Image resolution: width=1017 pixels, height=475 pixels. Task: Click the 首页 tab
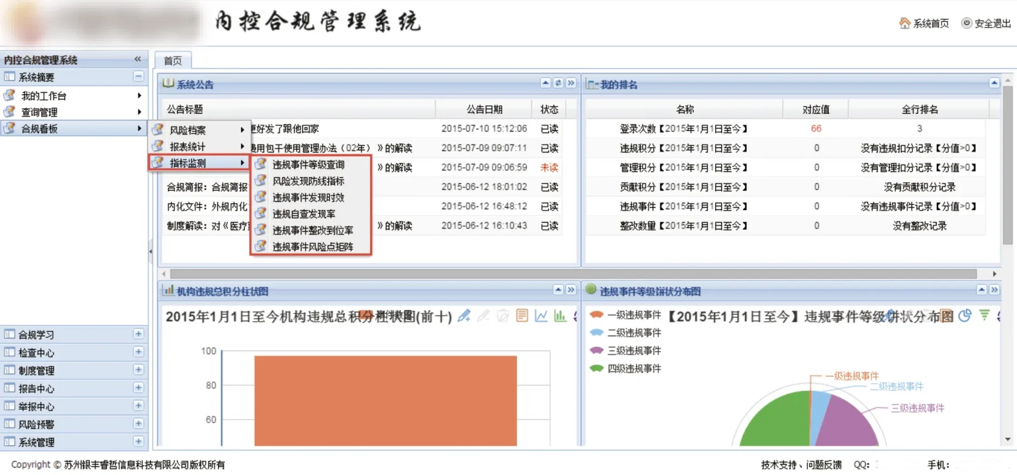tap(173, 60)
